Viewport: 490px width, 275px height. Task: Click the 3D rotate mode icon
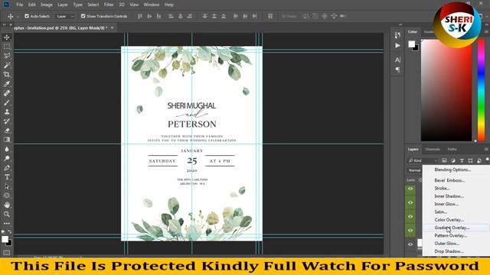(x=306, y=16)
